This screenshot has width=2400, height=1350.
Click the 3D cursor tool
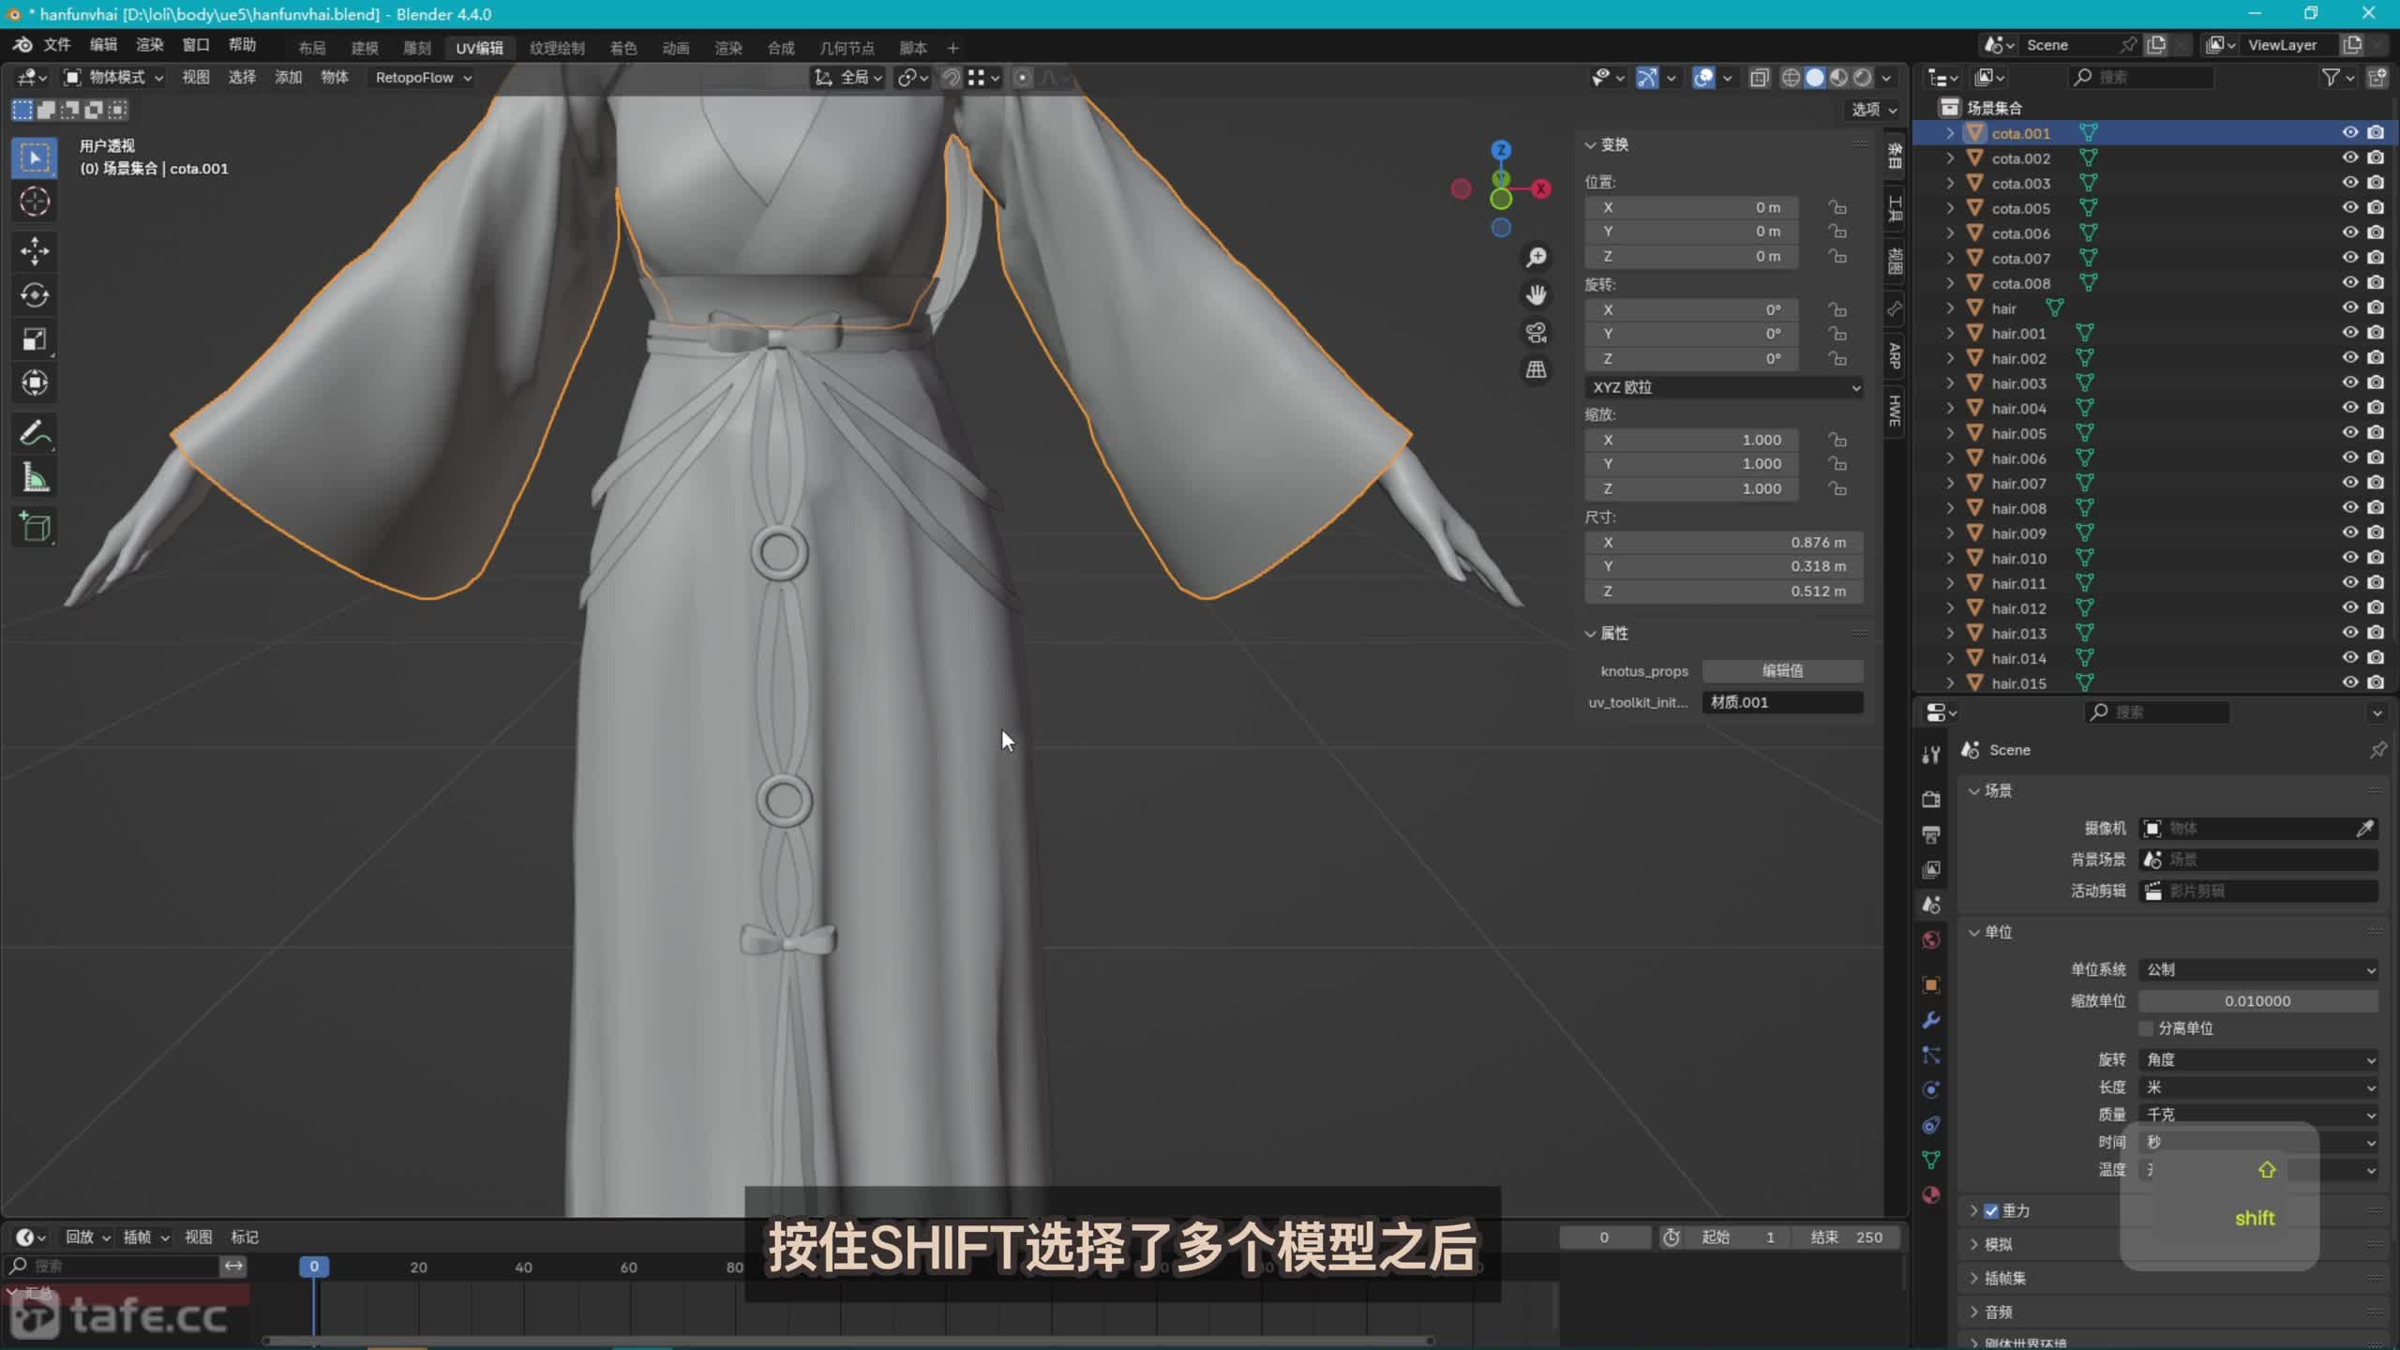coord(35,202)
